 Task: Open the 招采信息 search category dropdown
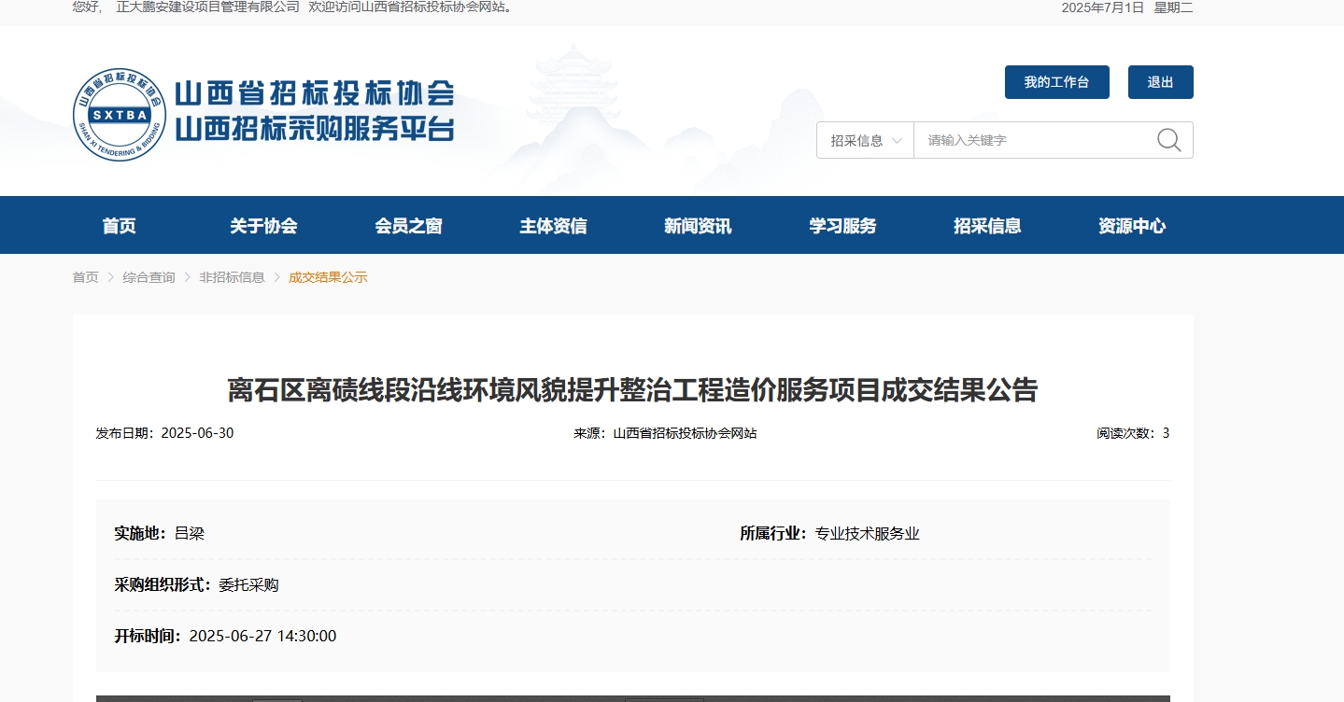pos(865,140)
